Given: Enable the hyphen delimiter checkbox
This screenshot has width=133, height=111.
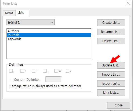Looking at the screenshot, I should pos(33,71).
